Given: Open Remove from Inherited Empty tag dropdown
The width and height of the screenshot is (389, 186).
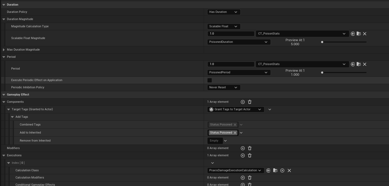Looking at the screenshot, I should coord(225,141).
